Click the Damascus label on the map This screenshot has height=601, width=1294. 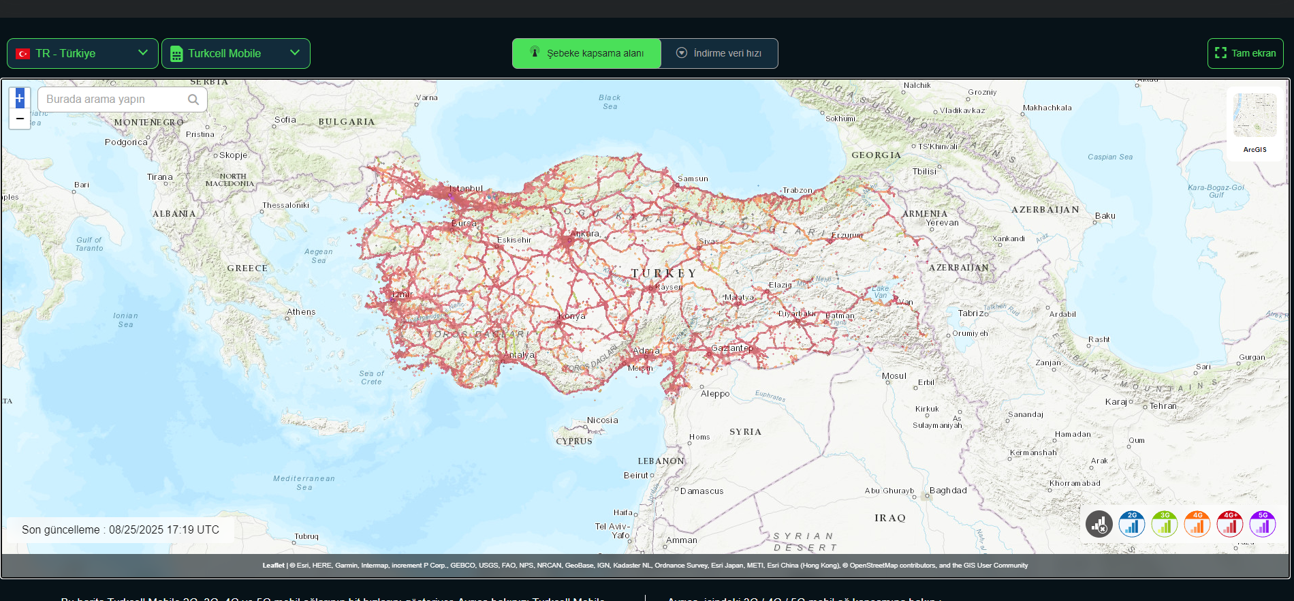coord(701,491)
